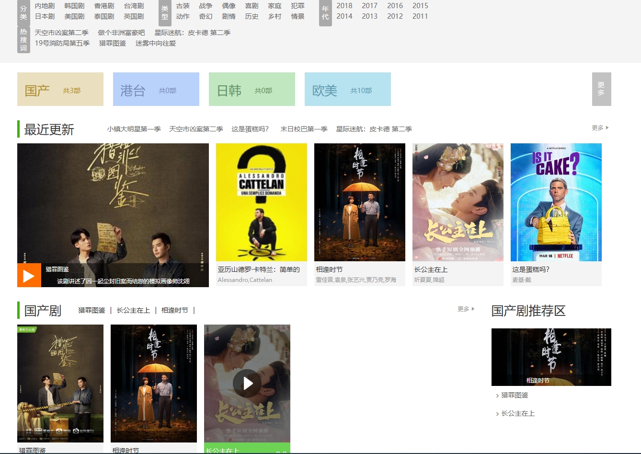Screen dimensions: 641x454
Task: Filter by 美国剧 category
Action: pyautogui.click(x=74, y=16)
